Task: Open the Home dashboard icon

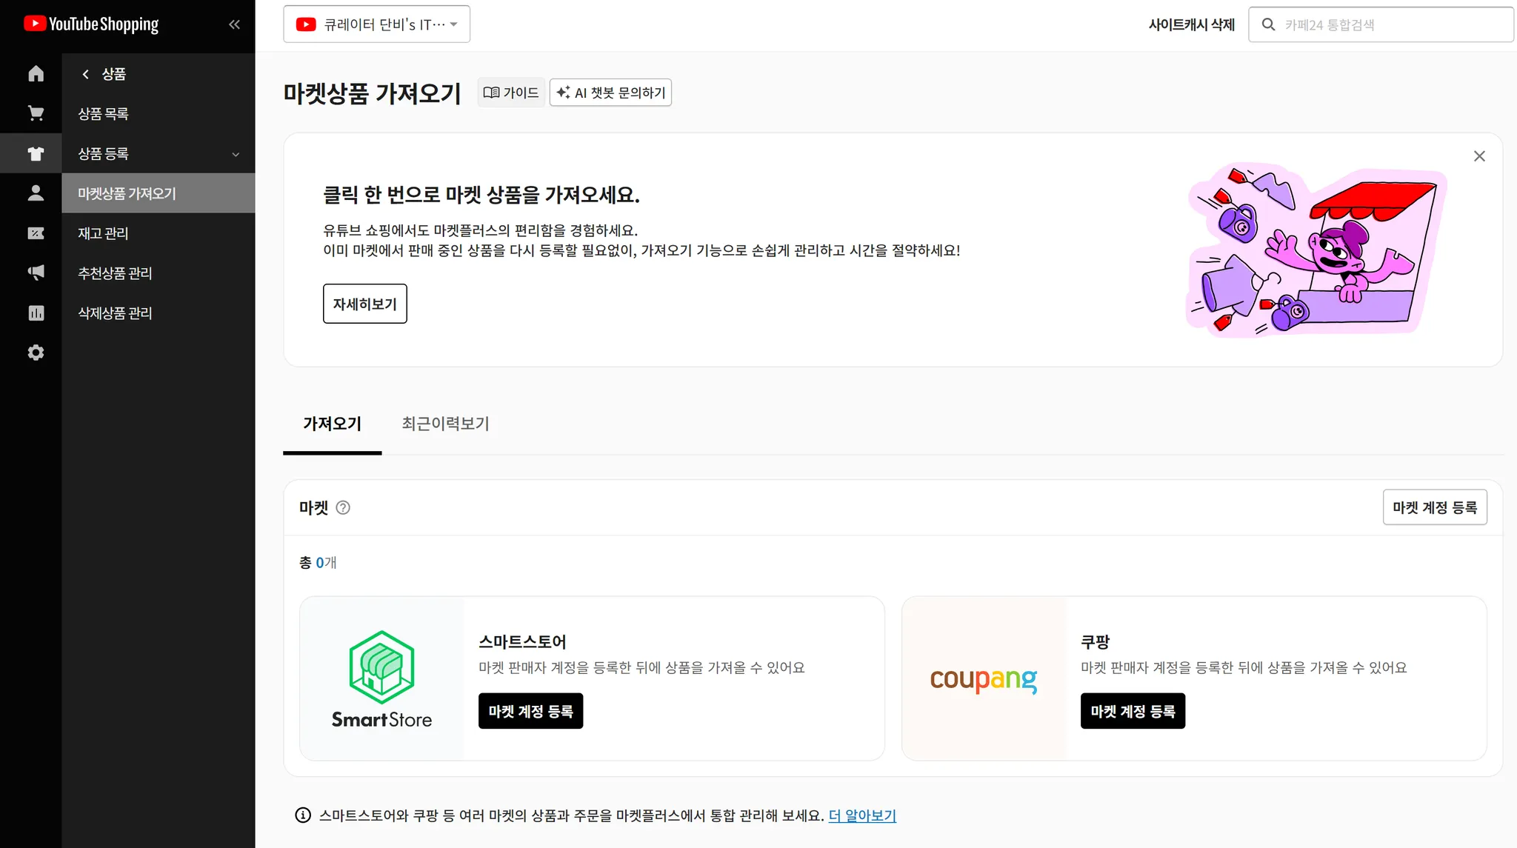Action: coord(35,73)
